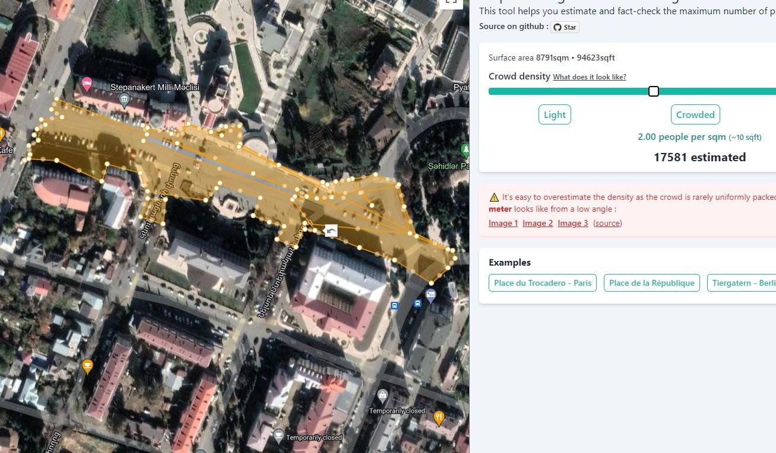
Task: Open the Image 3 density example
Action: pyautogui.click(x=572, y=223)
